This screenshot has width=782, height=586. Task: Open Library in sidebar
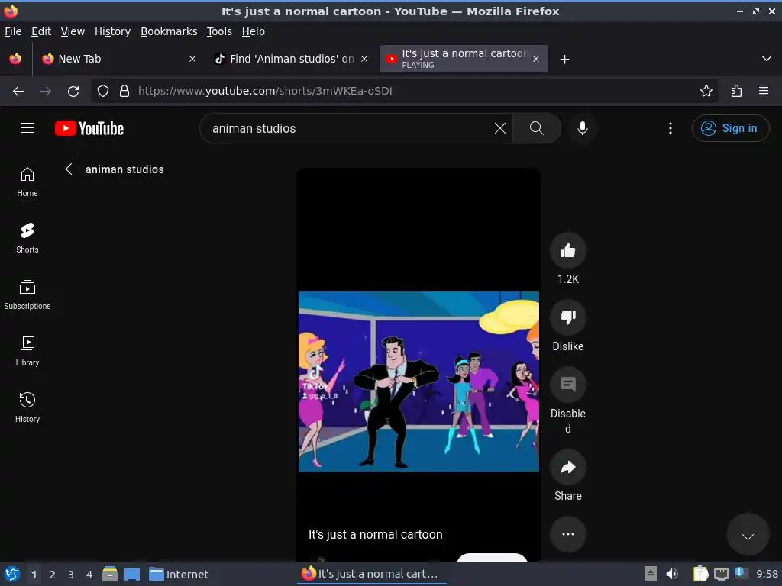point(27,351)
